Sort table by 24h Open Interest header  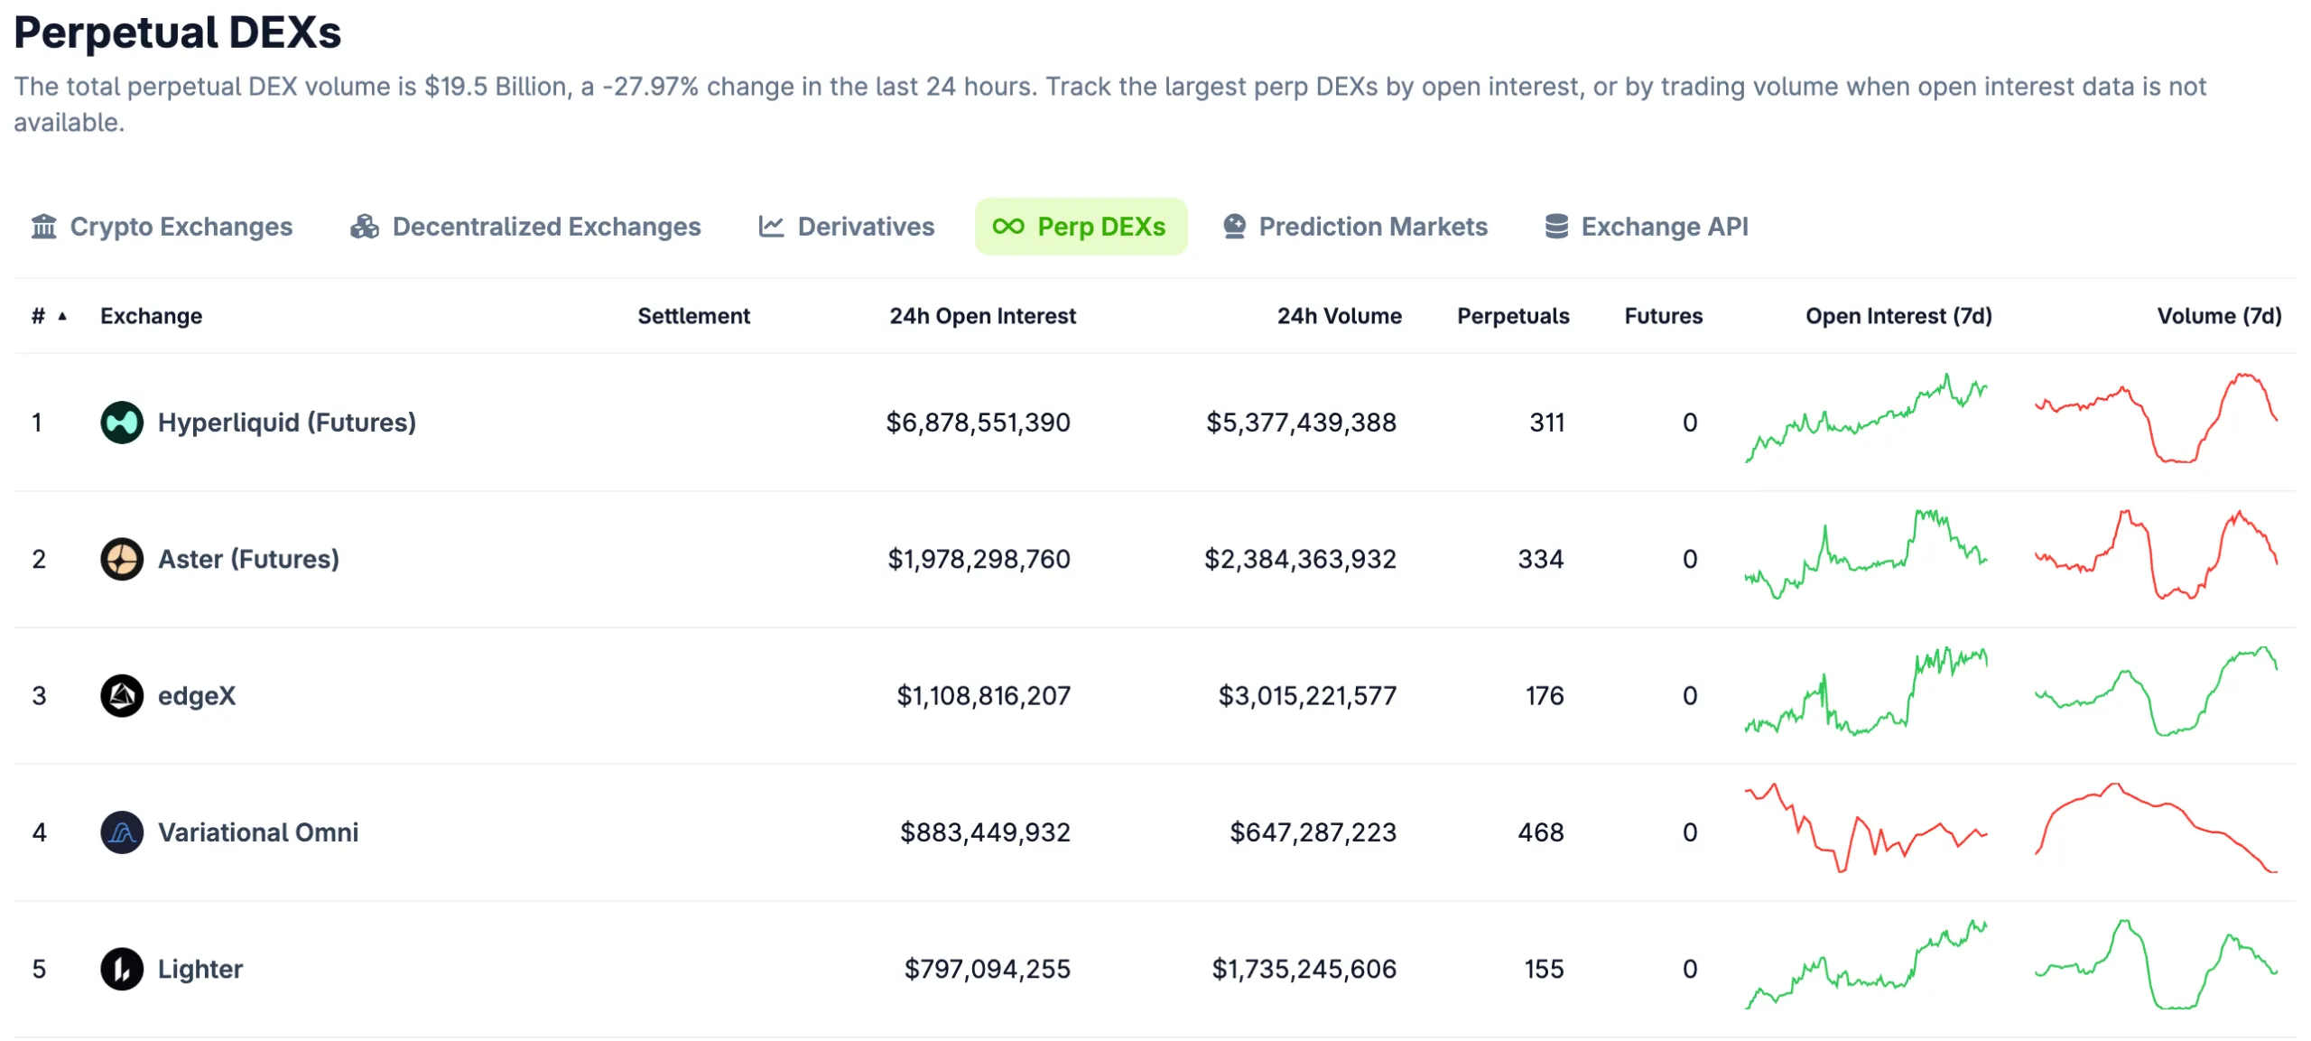pos(982,316)
